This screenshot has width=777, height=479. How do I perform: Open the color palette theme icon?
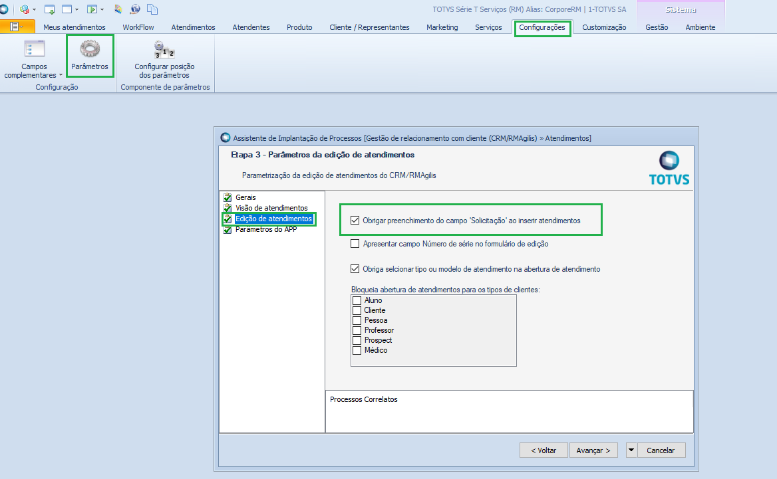118,9
